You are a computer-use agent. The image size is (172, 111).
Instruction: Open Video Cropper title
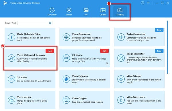coord(79,98)
